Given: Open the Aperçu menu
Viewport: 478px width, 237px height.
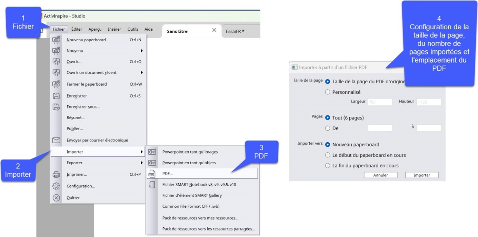Looking at the screenshot, I should [x=95, y=29].
